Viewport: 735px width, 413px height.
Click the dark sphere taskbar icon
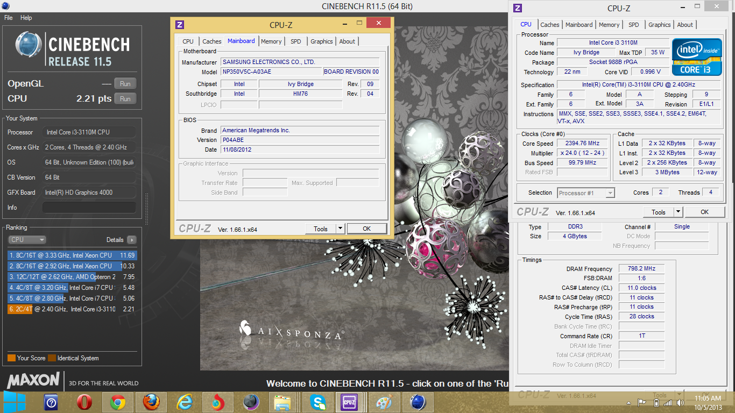(x=251, y=402)
